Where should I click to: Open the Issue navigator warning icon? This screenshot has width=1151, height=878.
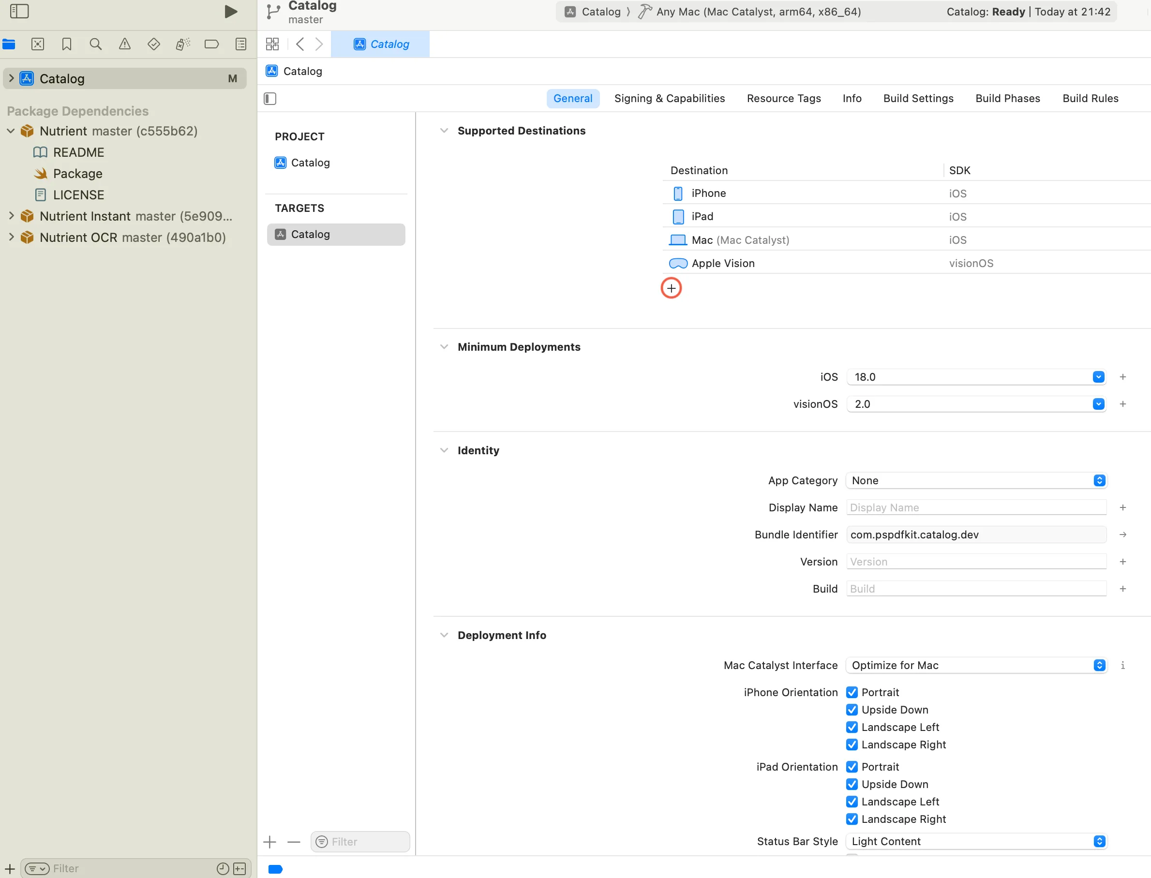tap(124, 45)
